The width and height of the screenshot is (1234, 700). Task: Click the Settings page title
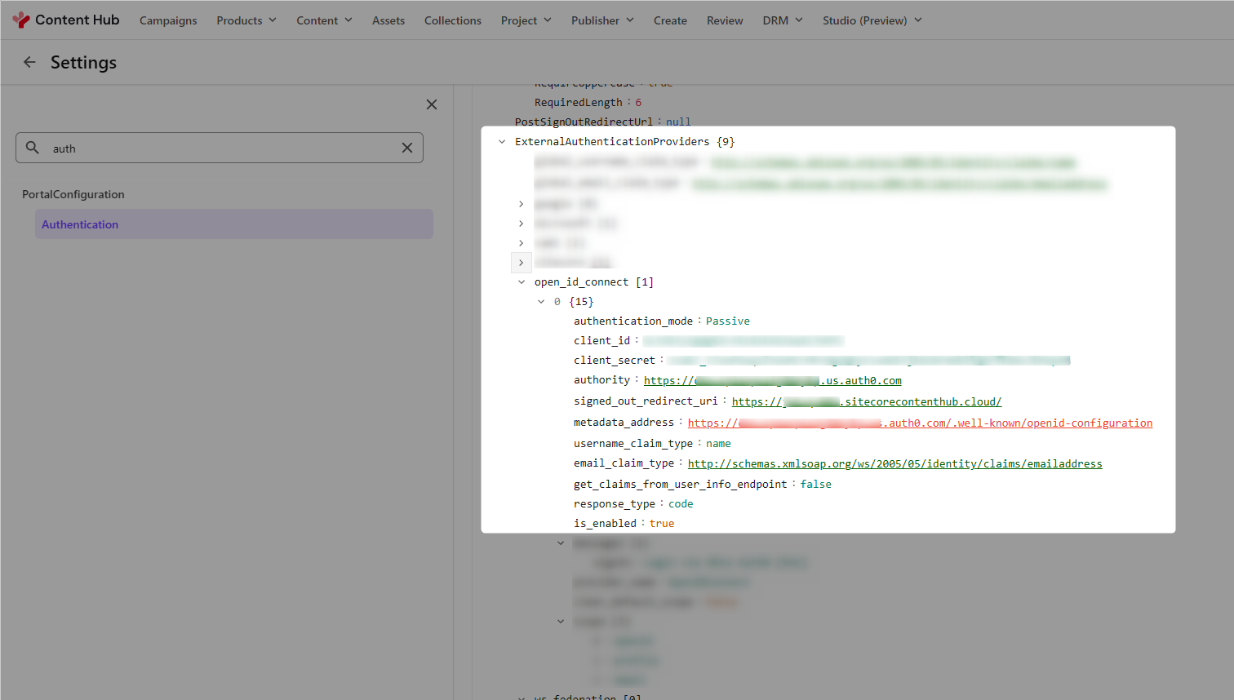(x=83, y=62)
